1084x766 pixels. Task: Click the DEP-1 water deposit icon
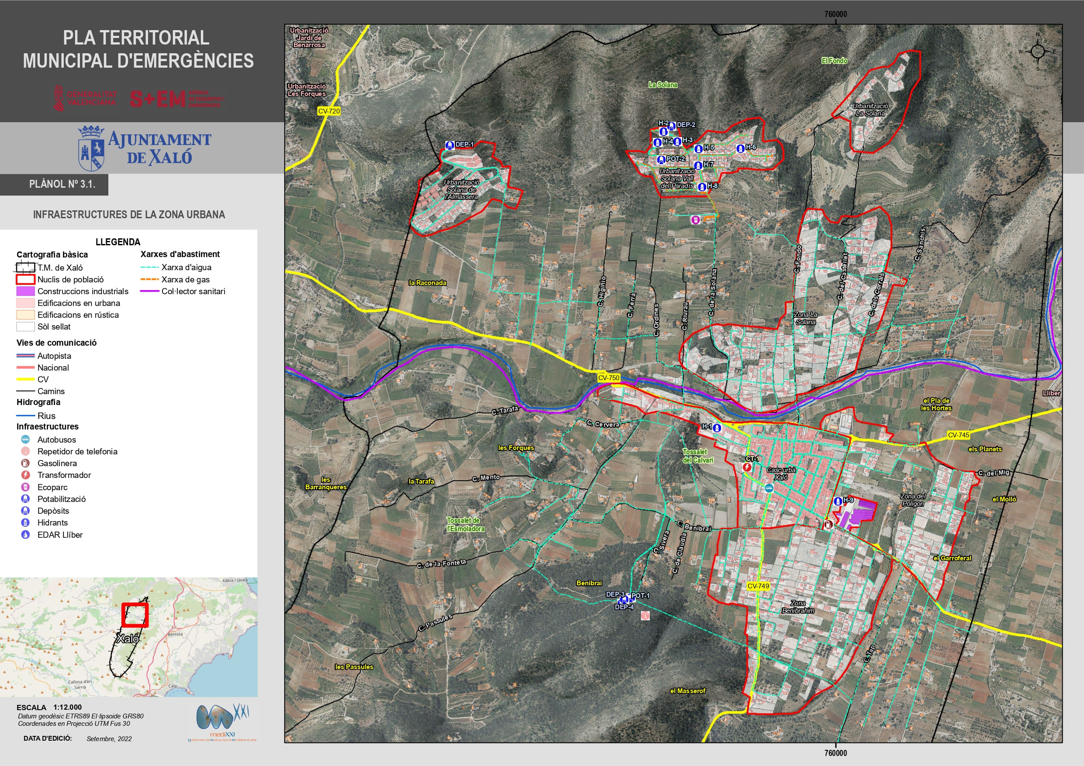pyautogui.click(x=449, y=145)
